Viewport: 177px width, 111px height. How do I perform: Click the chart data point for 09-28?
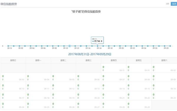click(x=165, y=46)
